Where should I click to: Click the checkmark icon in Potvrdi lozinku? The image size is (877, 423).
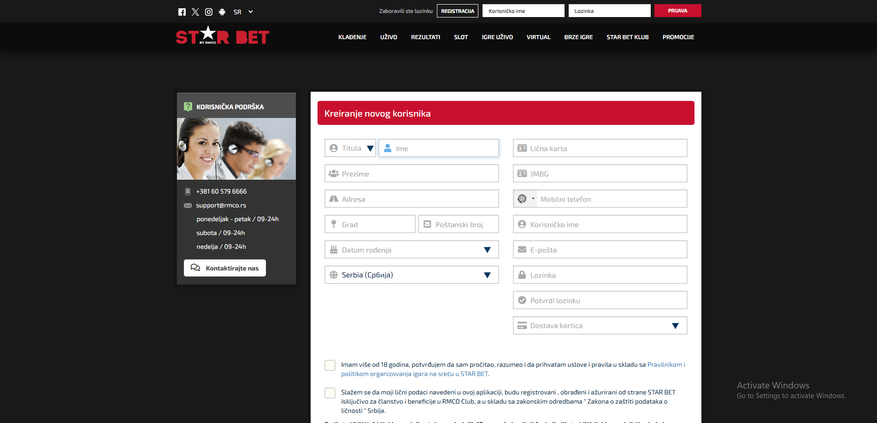(522, 300)
